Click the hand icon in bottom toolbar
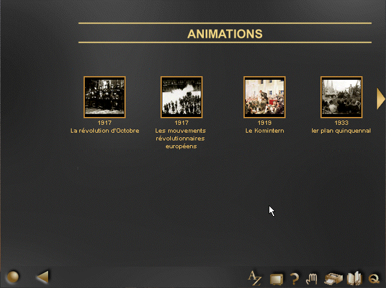 pyautogui.click(x=311, y=278)
